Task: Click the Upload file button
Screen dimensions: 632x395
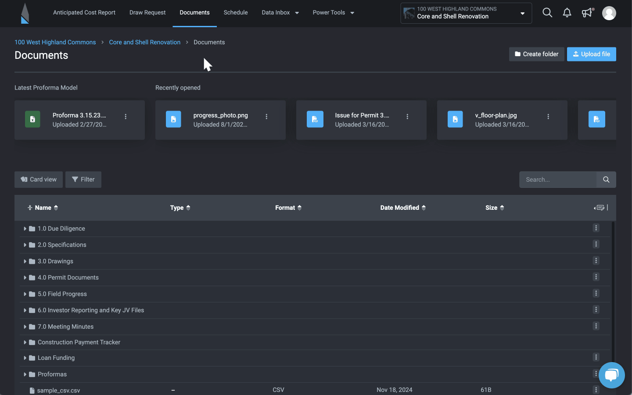Action: pos(592,54)
